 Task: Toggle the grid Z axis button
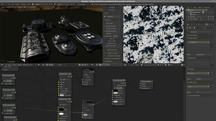(x=118, y=36)
